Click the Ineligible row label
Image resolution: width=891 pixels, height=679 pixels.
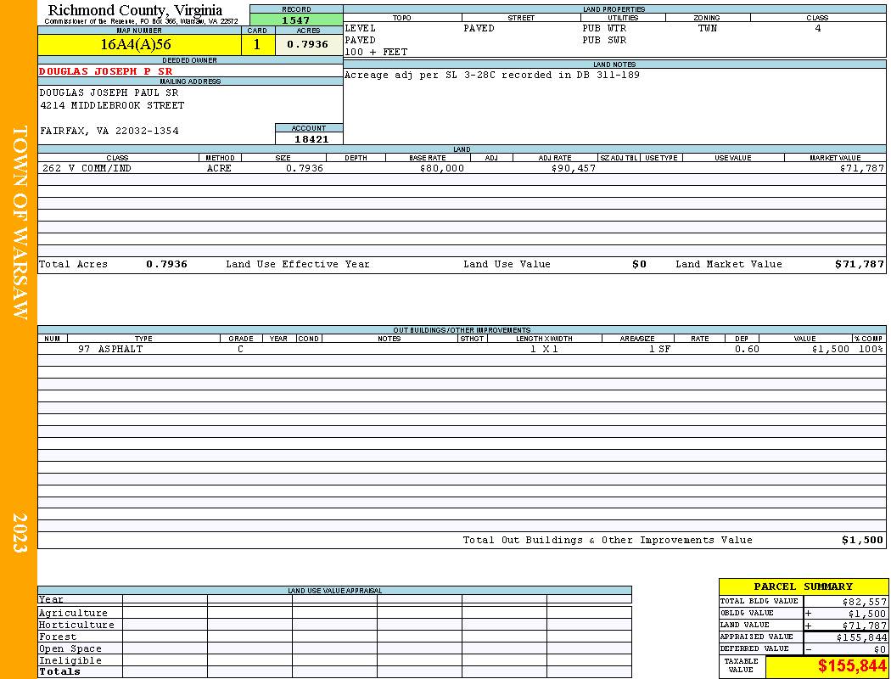[x=70, y=661]
